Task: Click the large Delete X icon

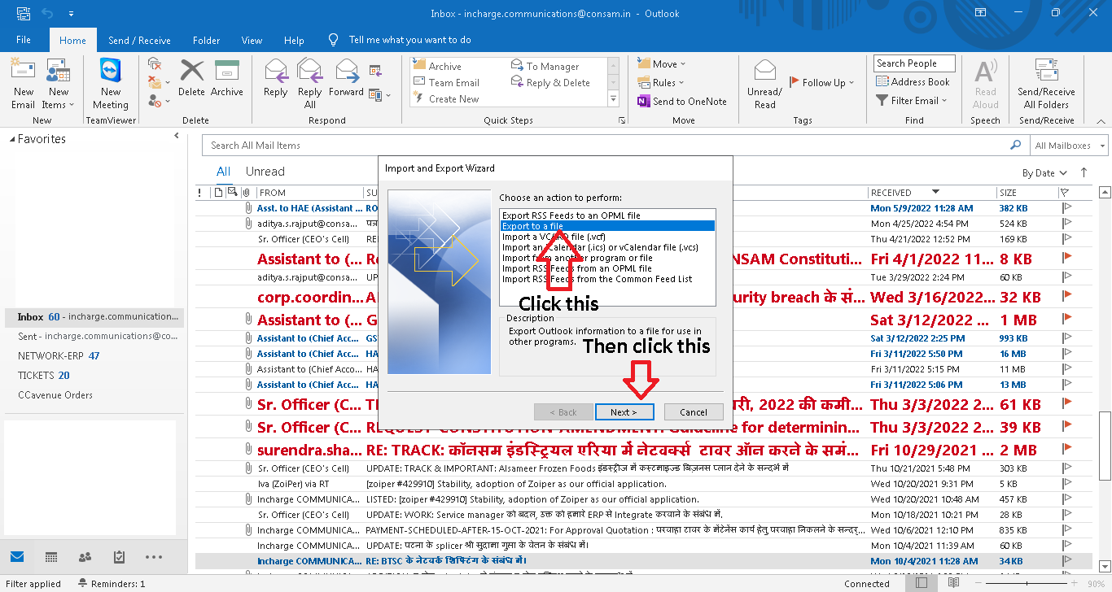Action: (192, 72)
